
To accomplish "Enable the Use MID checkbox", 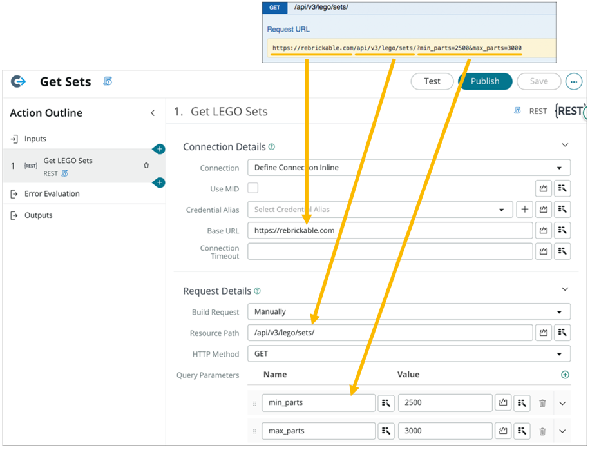I will coord(252,188).
